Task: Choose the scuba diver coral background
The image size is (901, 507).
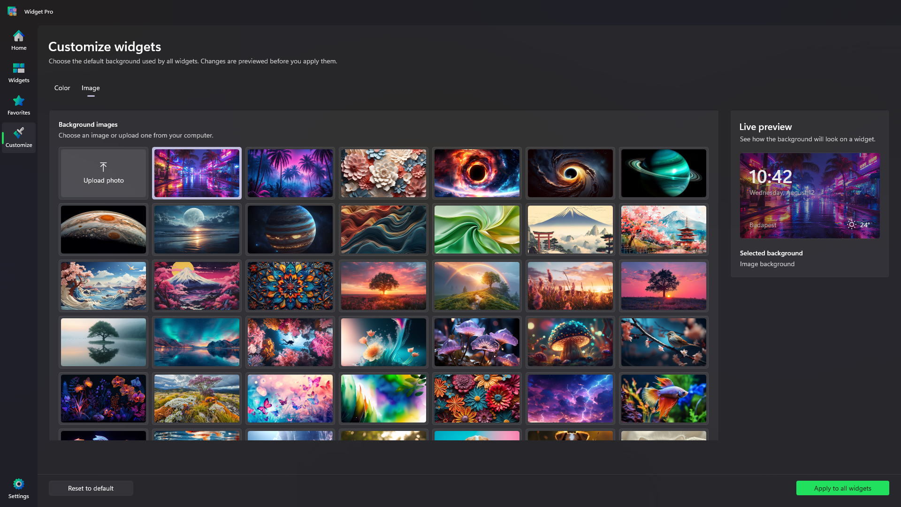Action: point(290,342)
